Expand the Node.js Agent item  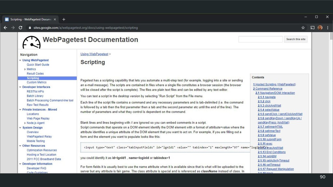(x=25, y=123)
